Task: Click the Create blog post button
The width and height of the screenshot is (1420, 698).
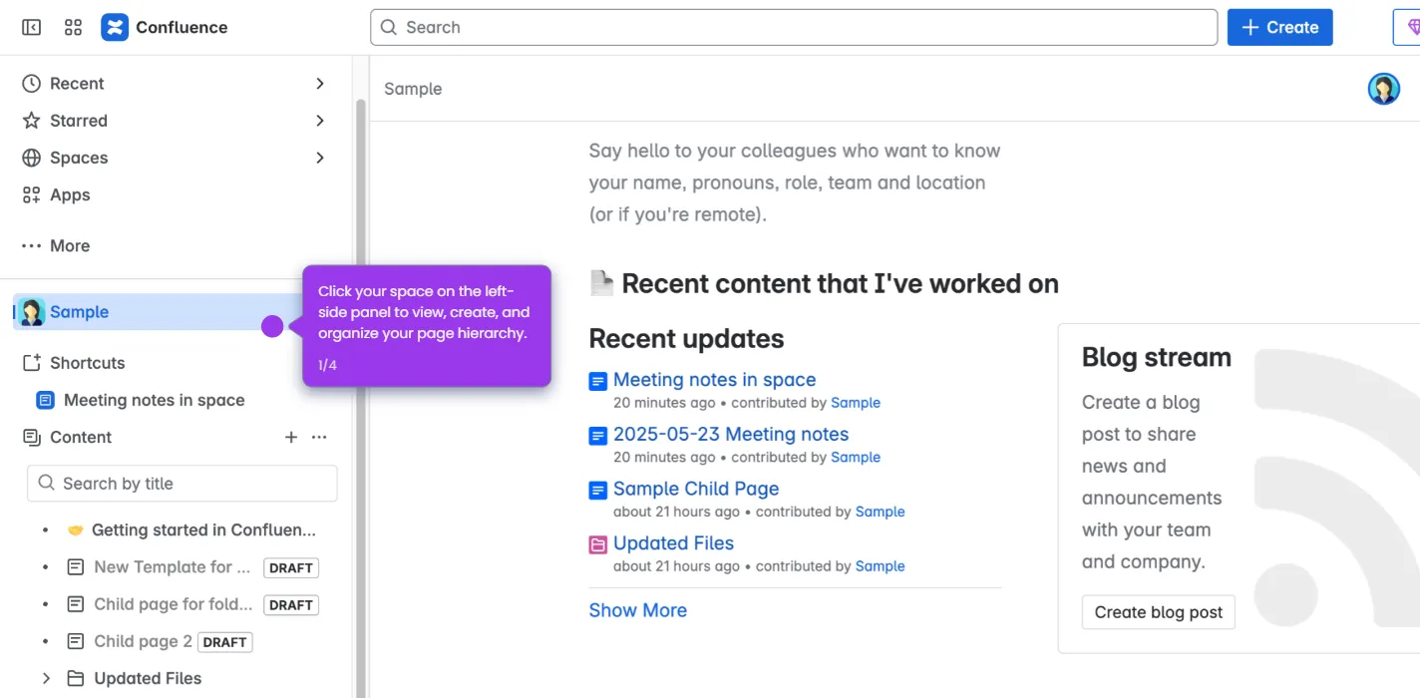Action: click(1159, 612)
